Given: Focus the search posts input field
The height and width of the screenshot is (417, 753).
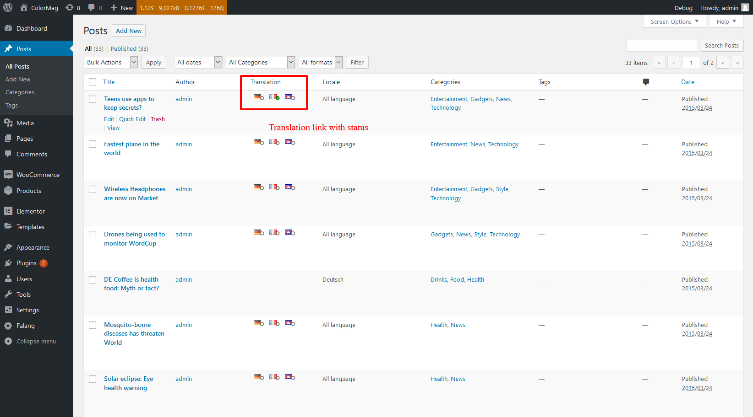Looking at the screenshot, I should pos(662,45).
